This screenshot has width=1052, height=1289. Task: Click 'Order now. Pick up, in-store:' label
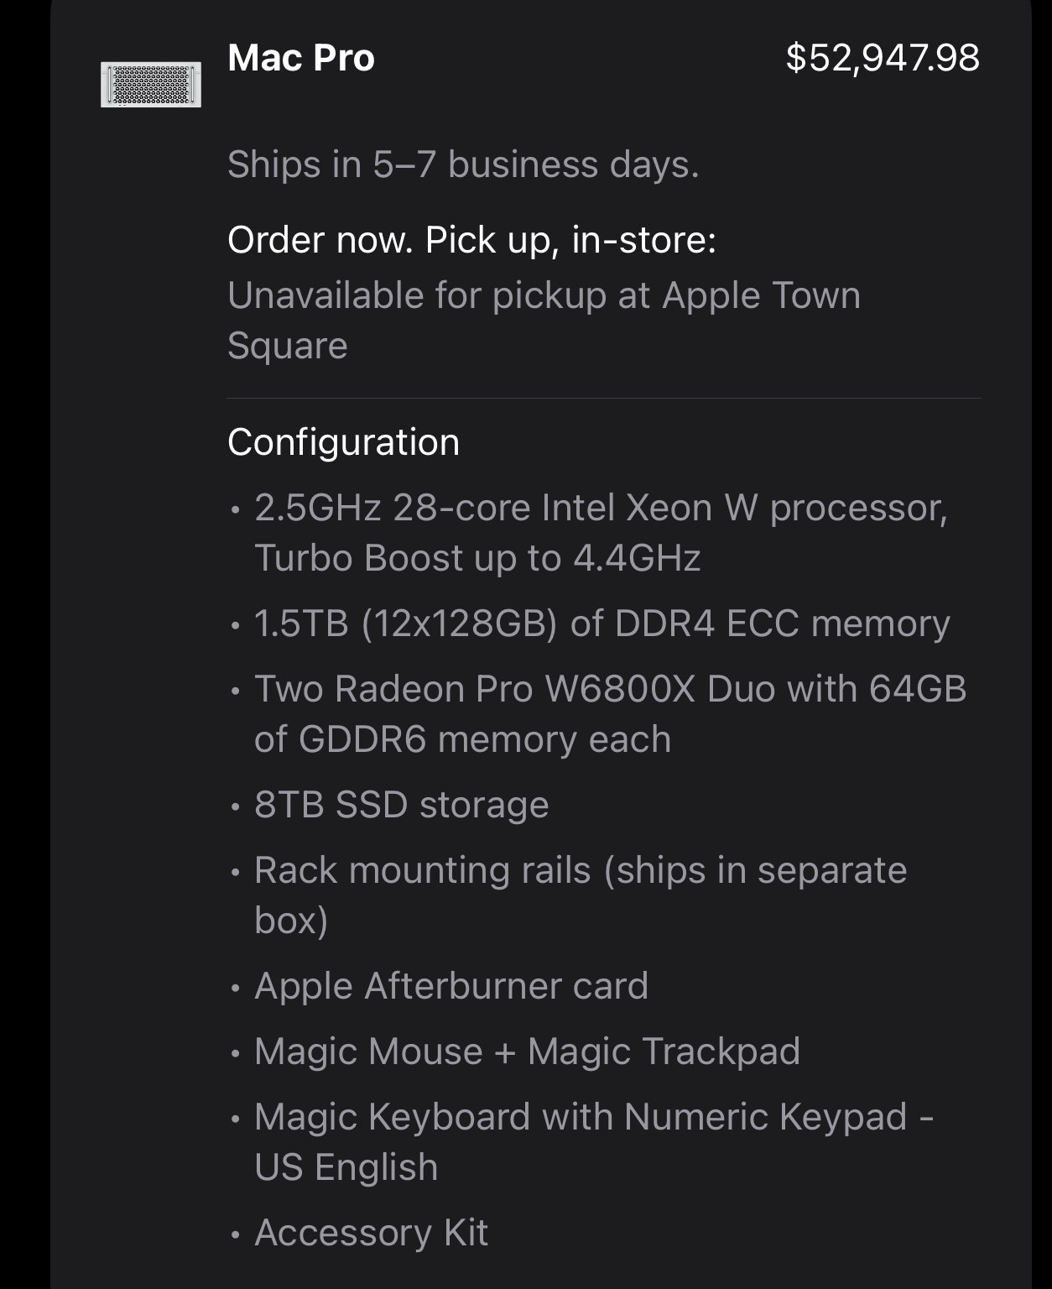[x=471, y=240]
